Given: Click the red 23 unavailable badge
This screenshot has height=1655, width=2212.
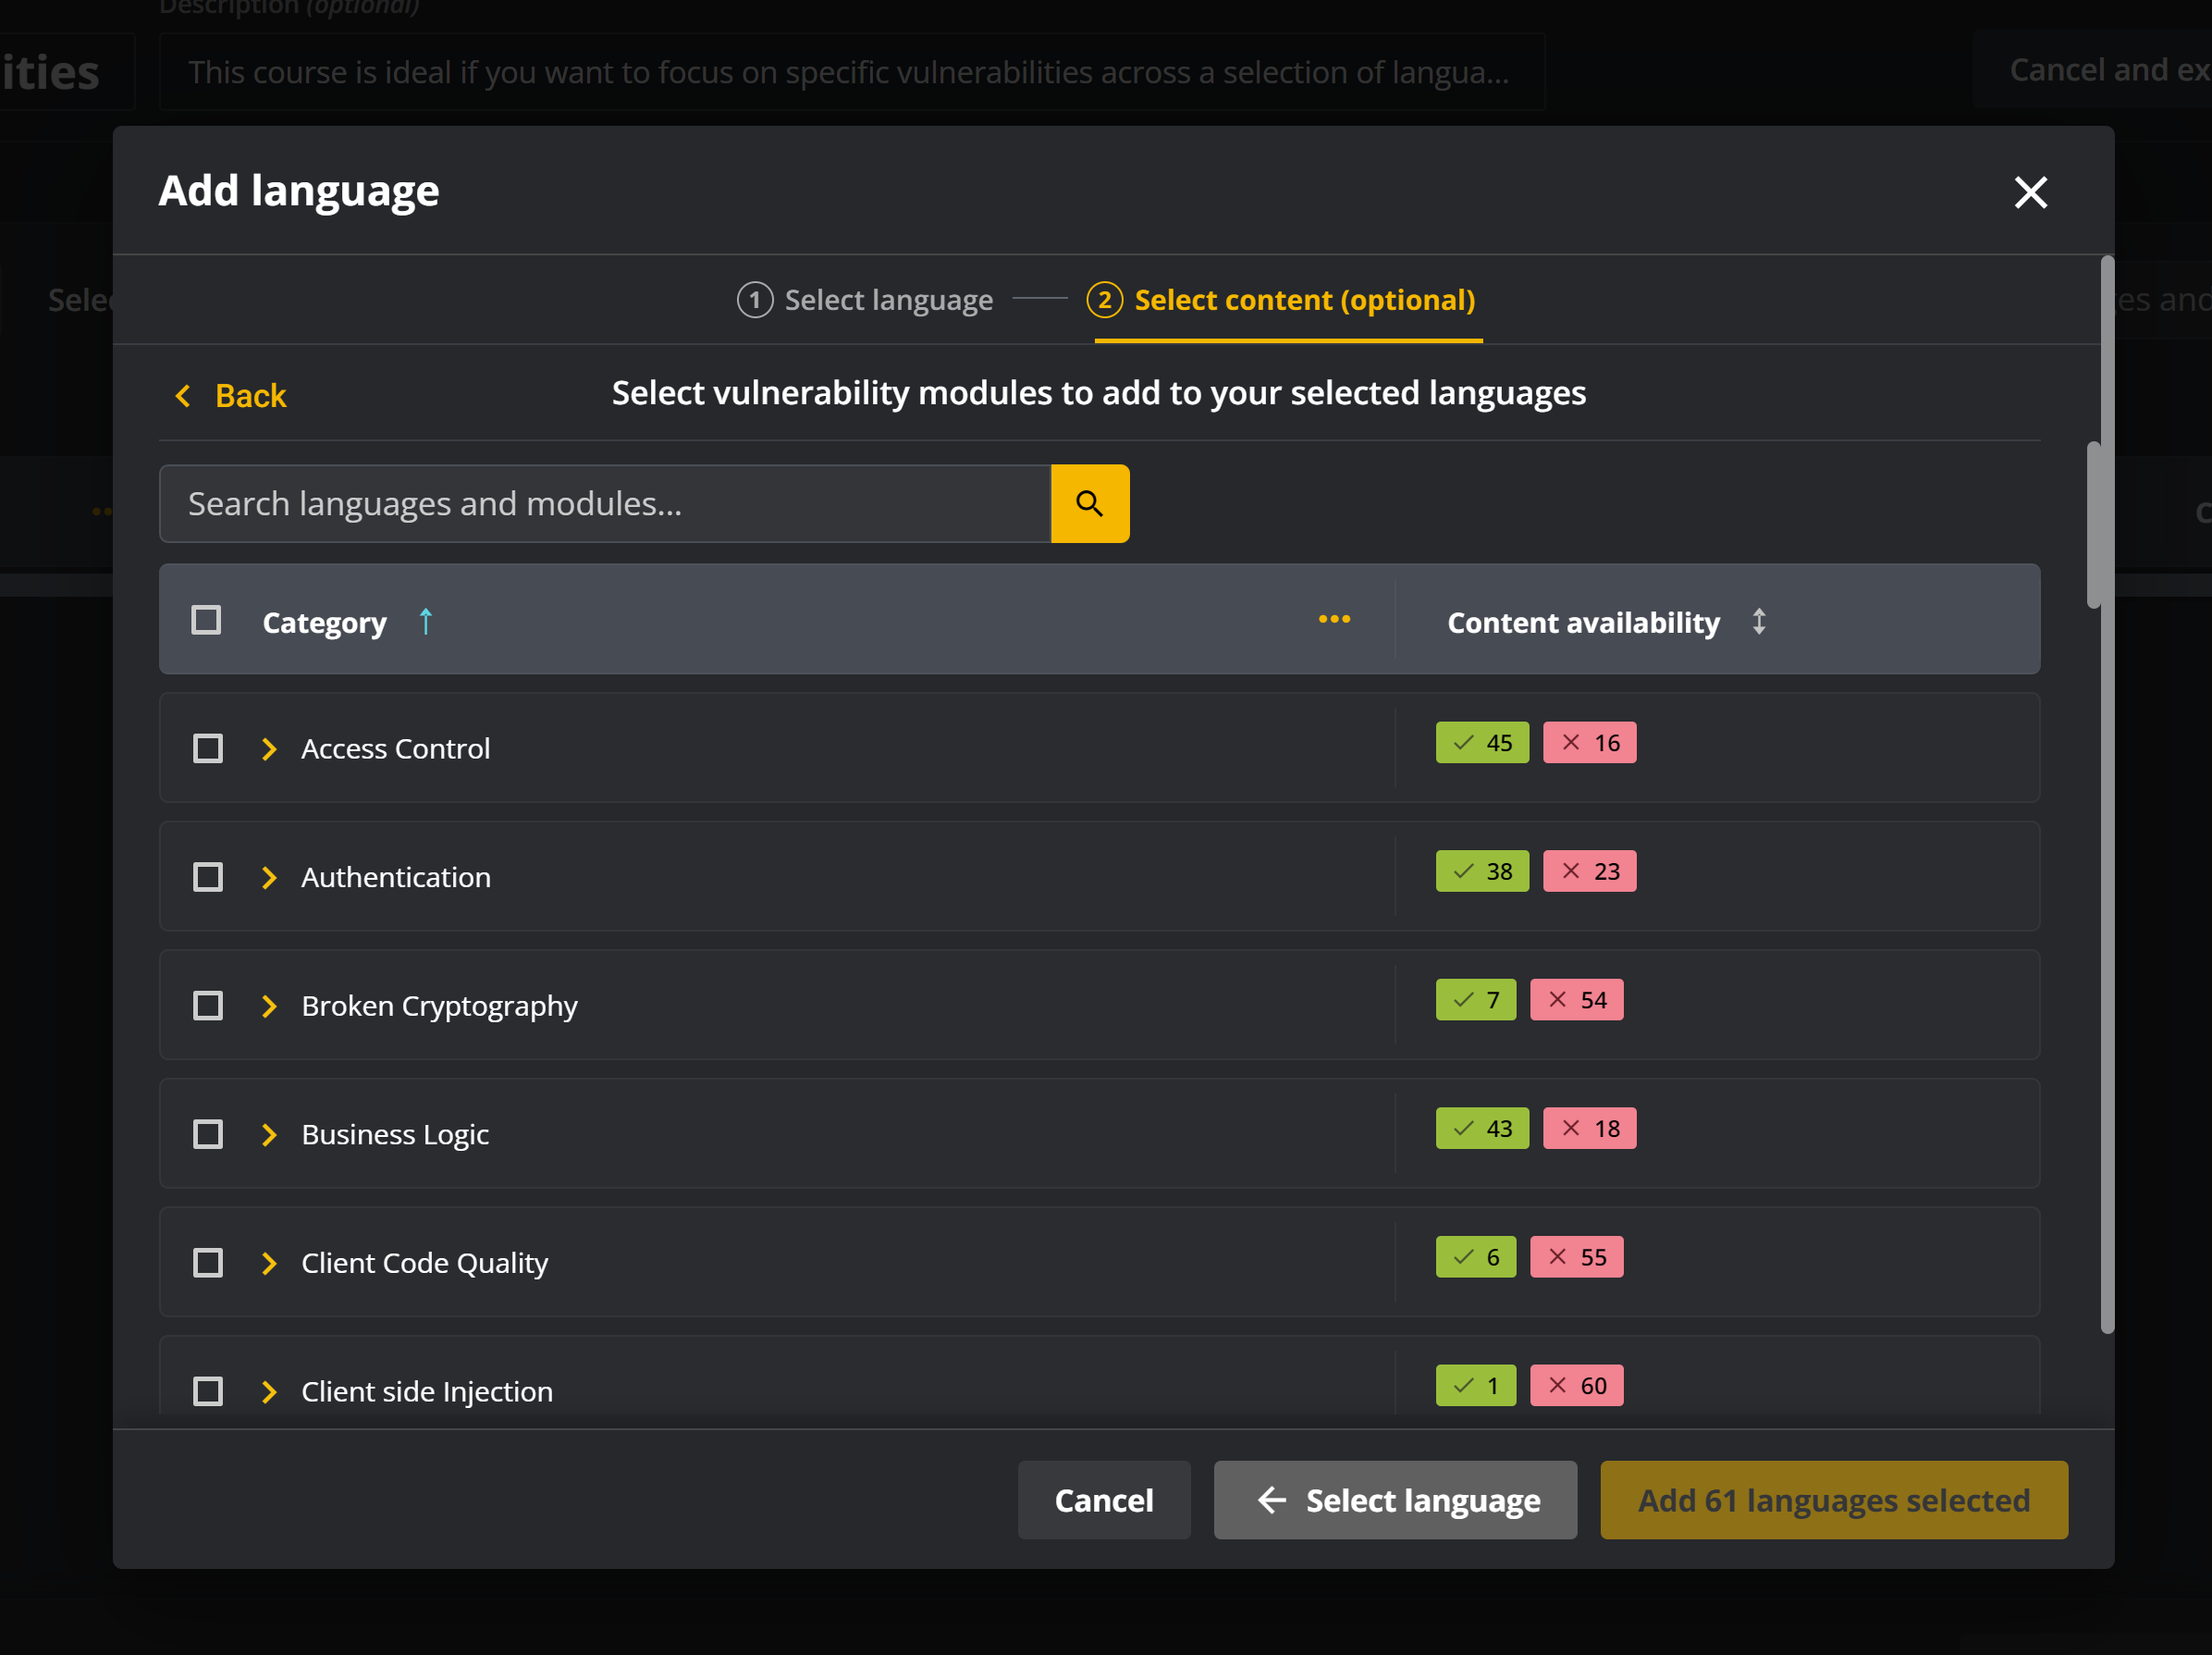Looking at the screenshot, I should pyautogui.click(x=1588, y=871).
